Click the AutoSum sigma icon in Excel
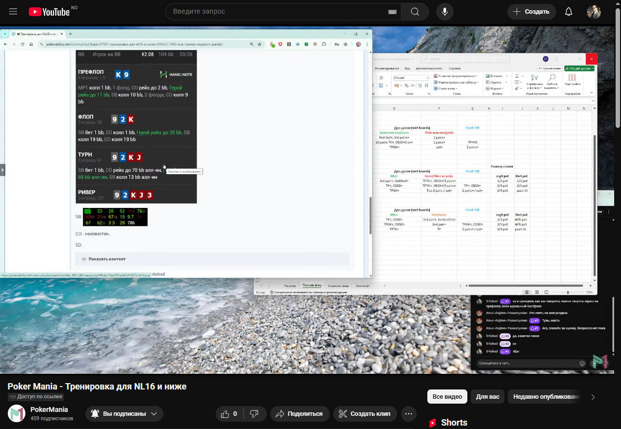 tap(517, 76)
